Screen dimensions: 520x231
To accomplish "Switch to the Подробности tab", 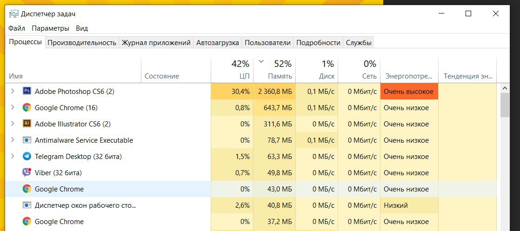I will [318, 43].
